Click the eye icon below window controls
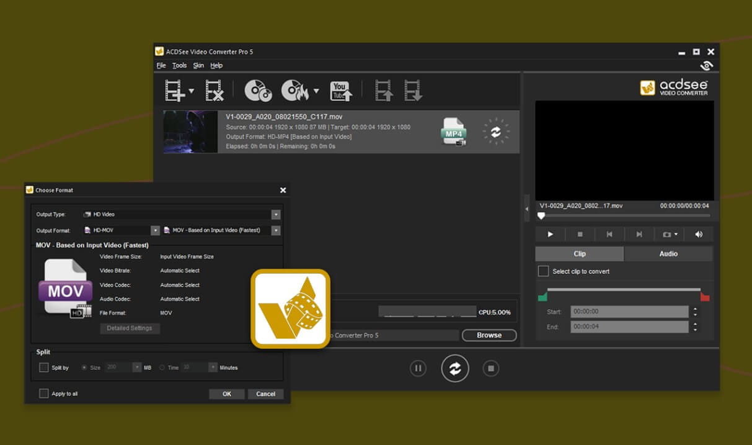Viewport: 752px width, 445px height. (x=706, y=66)
